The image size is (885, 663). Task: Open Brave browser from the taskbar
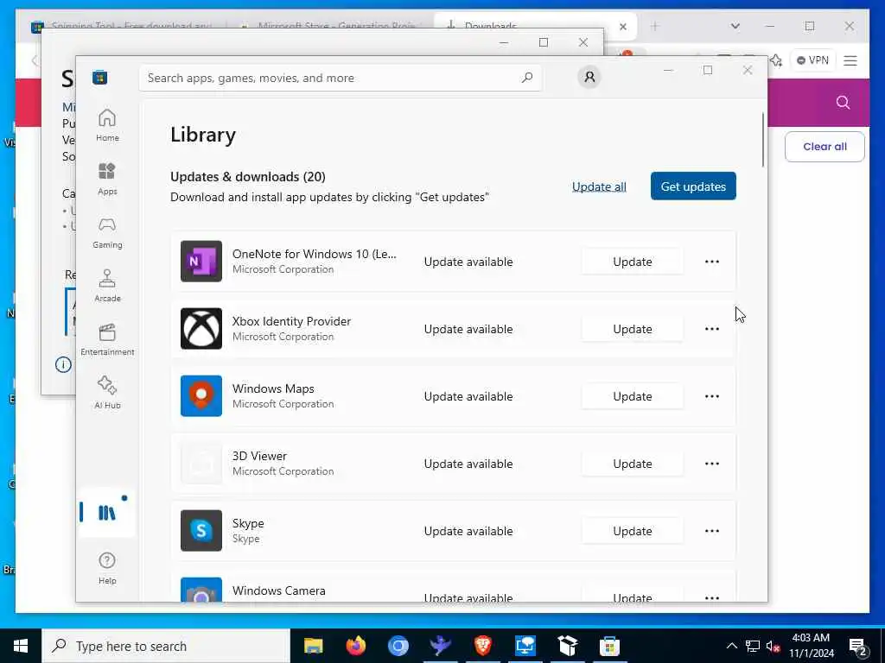(482, 646)
